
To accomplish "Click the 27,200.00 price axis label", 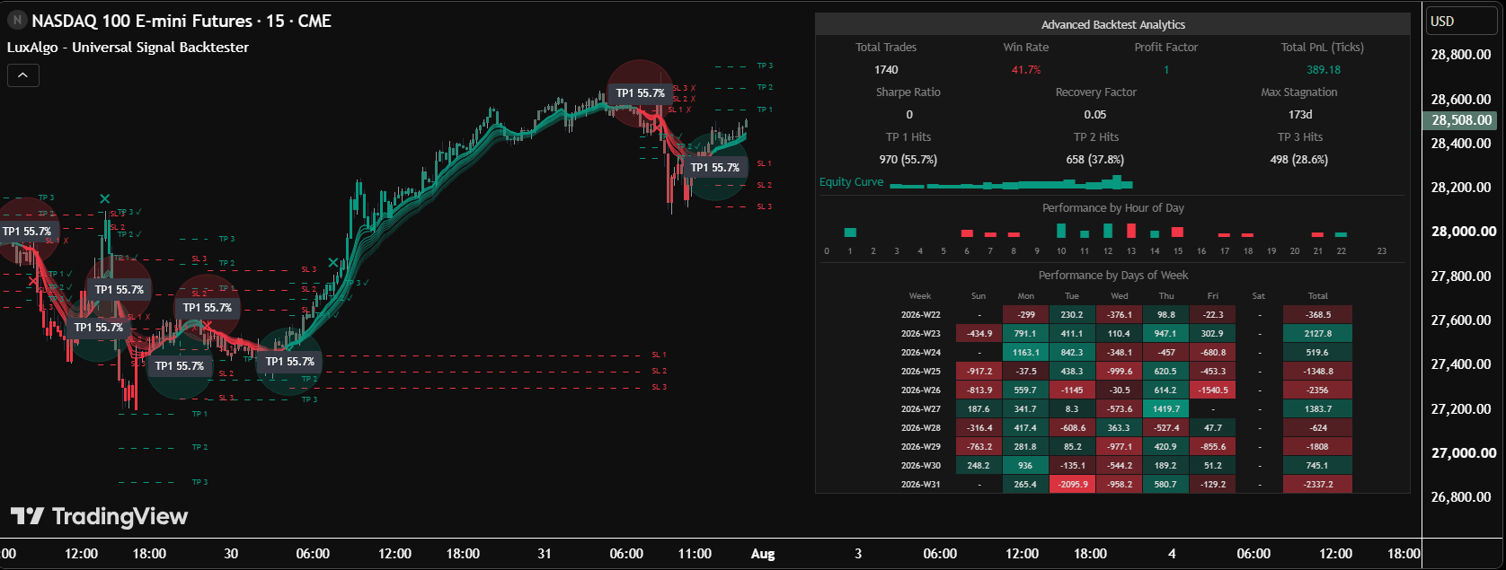I will click(1461, 408).
